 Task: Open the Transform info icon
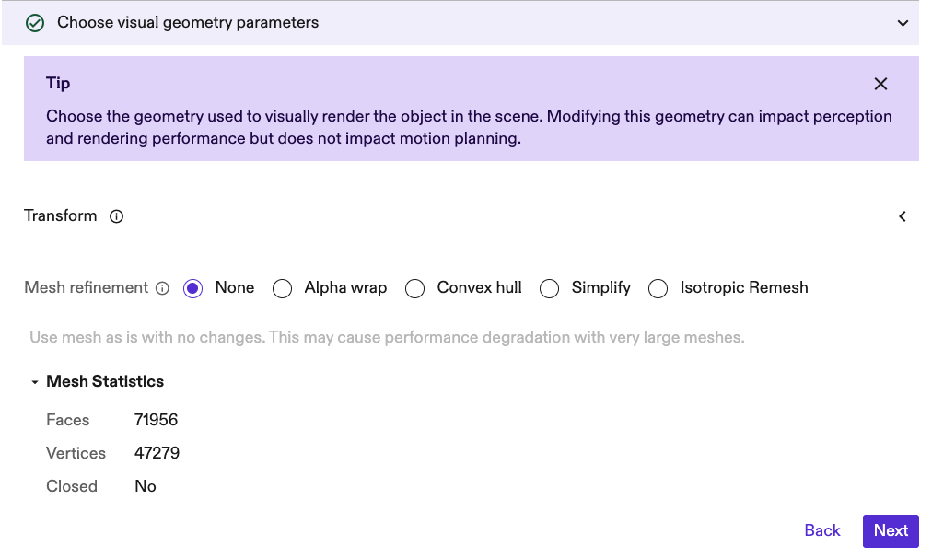point(117,216)
